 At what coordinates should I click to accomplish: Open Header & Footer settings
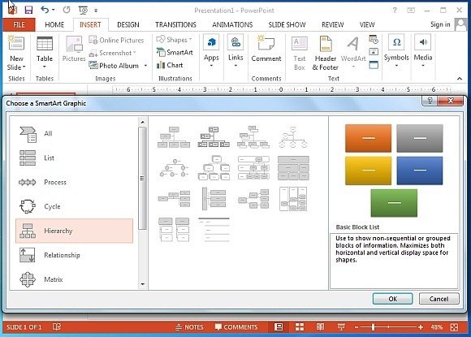pyautogui.click(x=326, y=54)
